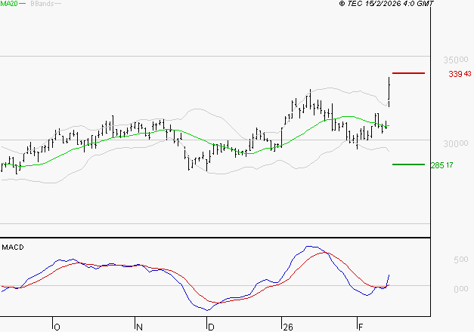474x332 pixels.
Task: Click the MA20 legend label
Action: 9,4
